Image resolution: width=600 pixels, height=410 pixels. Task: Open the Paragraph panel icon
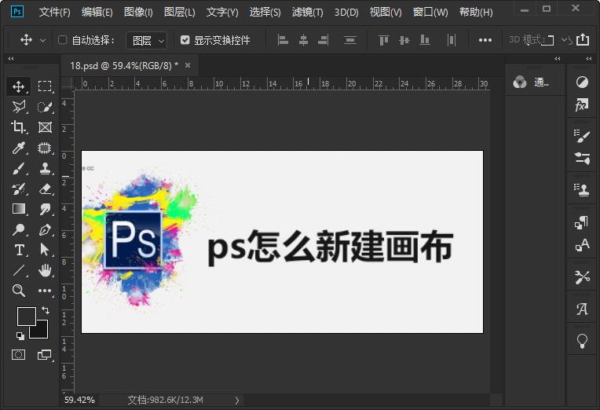point(582,222)
